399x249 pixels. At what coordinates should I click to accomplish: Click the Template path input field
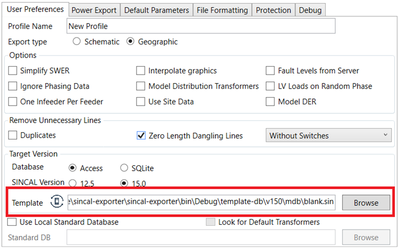click(x=201, y=202)
